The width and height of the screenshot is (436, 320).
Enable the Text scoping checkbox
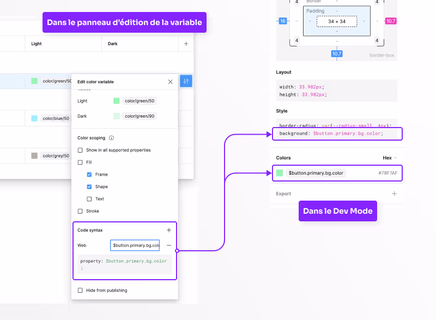coord(89,199)
